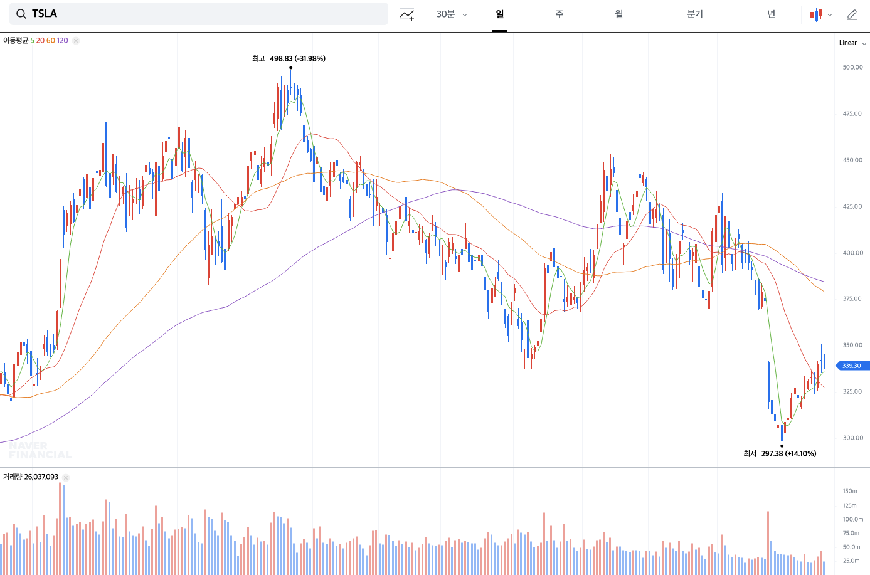The height and width of the screenshot is (575, 870).
Task: Click the 425.00 price axis label
Action: (x=853, y=206)
